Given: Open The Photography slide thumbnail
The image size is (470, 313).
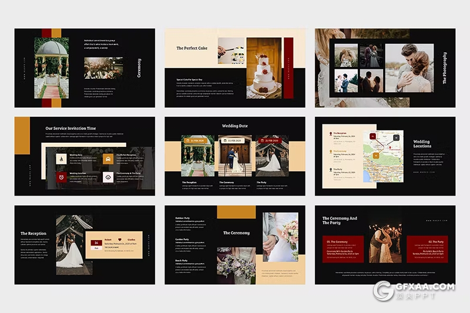Looking at the screenshot, I should pyautogui.click(x=385, y=68).
